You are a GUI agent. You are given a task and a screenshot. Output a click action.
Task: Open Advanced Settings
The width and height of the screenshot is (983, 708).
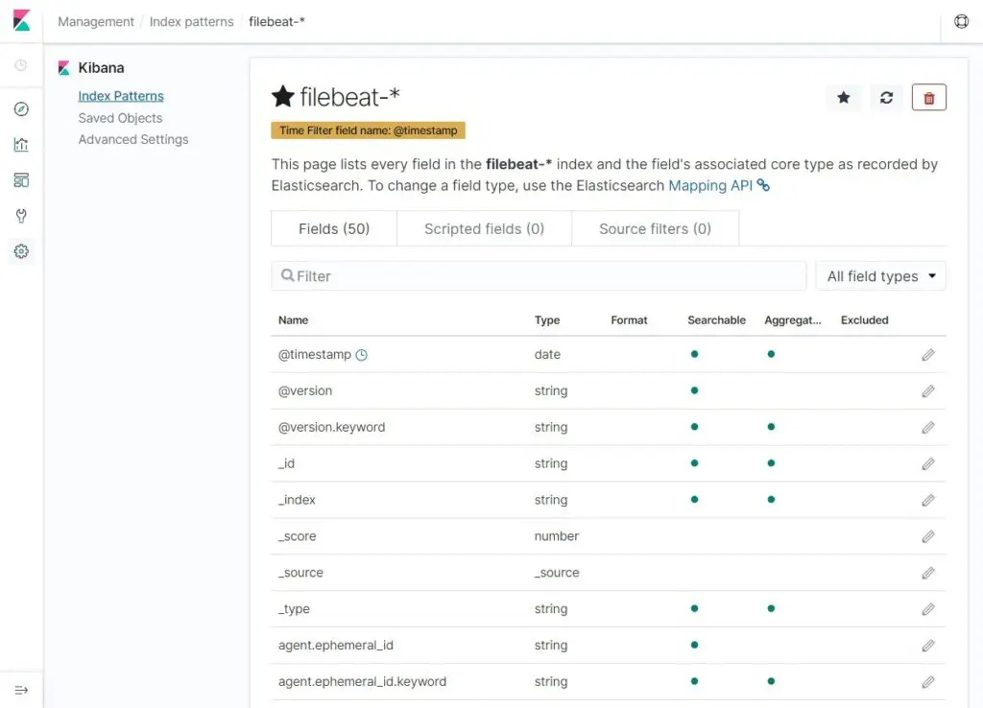(133, 139)
